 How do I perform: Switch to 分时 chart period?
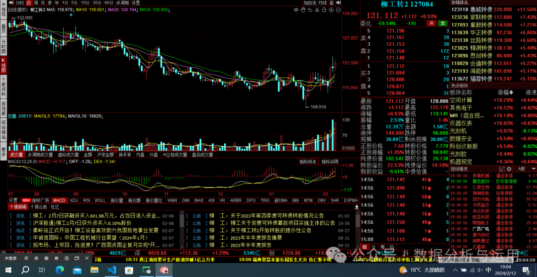coord(20,3)
